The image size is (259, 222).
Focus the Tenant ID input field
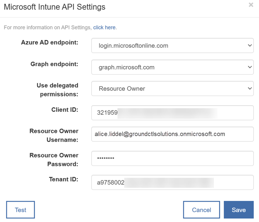(x=172, y=182)
